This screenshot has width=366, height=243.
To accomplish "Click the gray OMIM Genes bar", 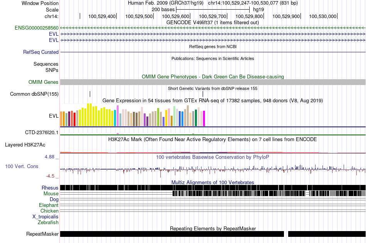I will point(213,82).
